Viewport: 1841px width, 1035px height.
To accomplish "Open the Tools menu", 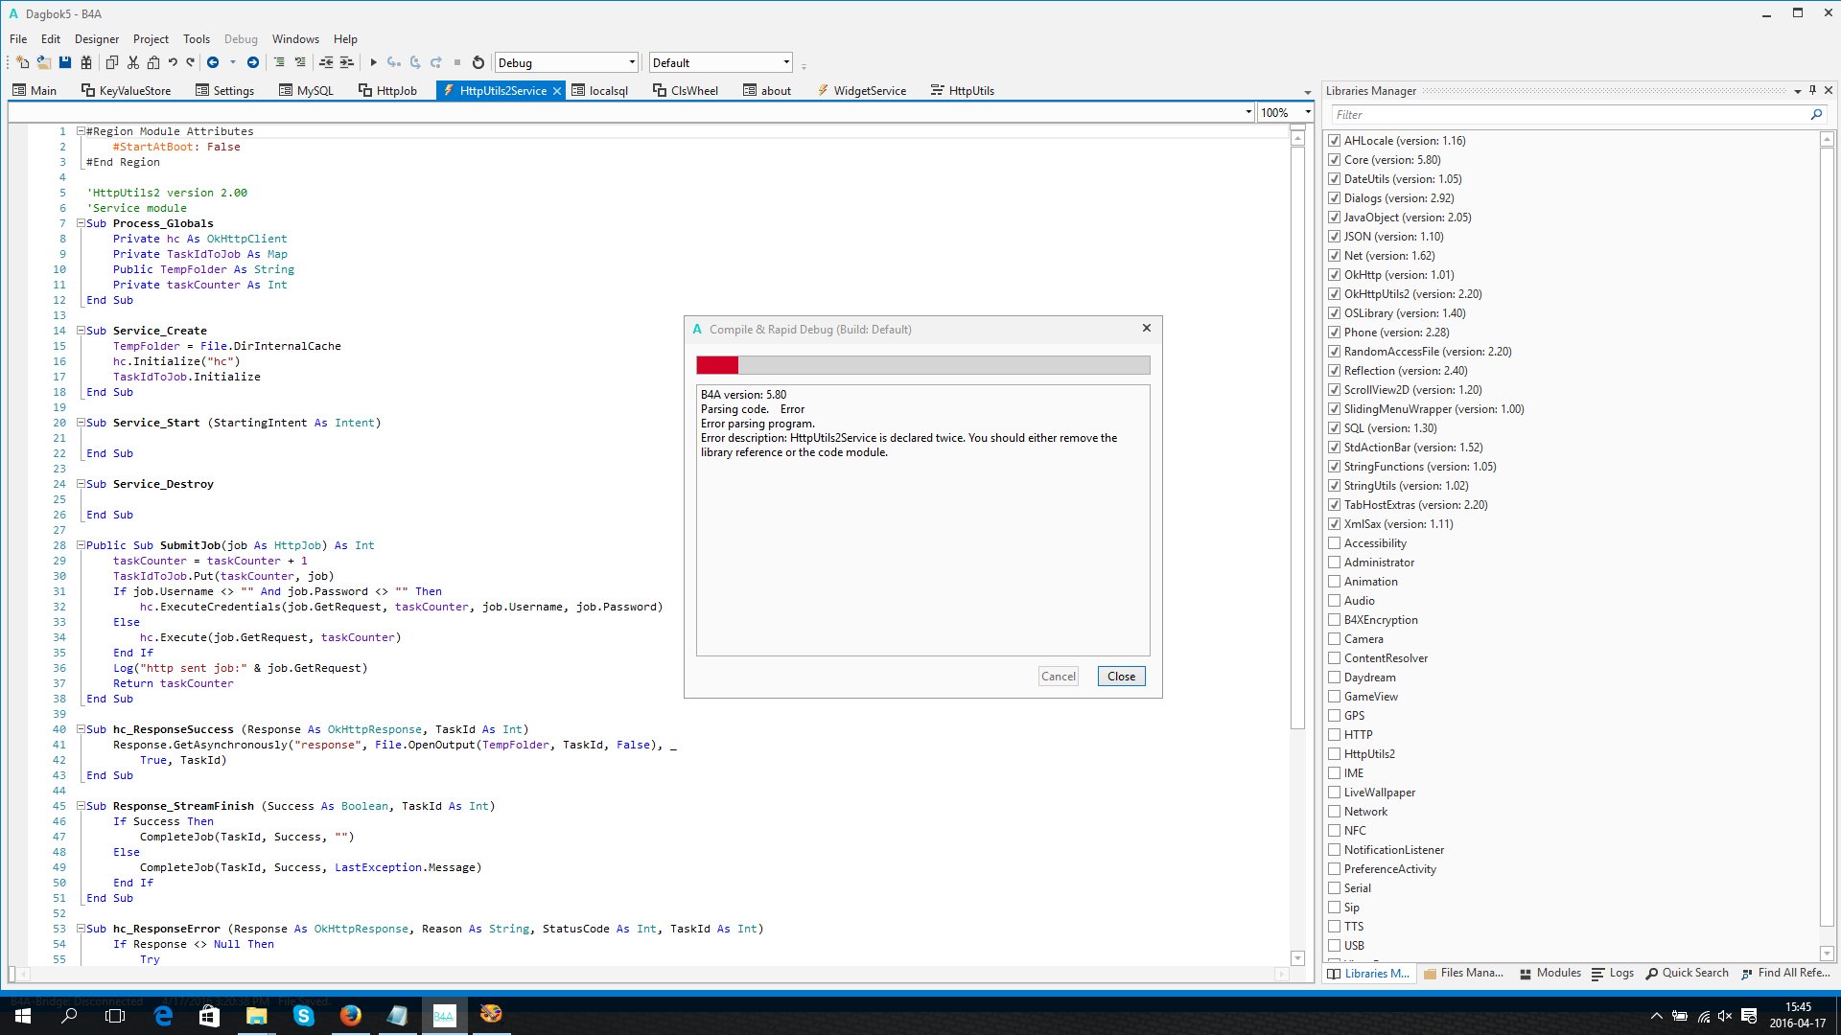I will pyautogui.click(x=196, y=39).
